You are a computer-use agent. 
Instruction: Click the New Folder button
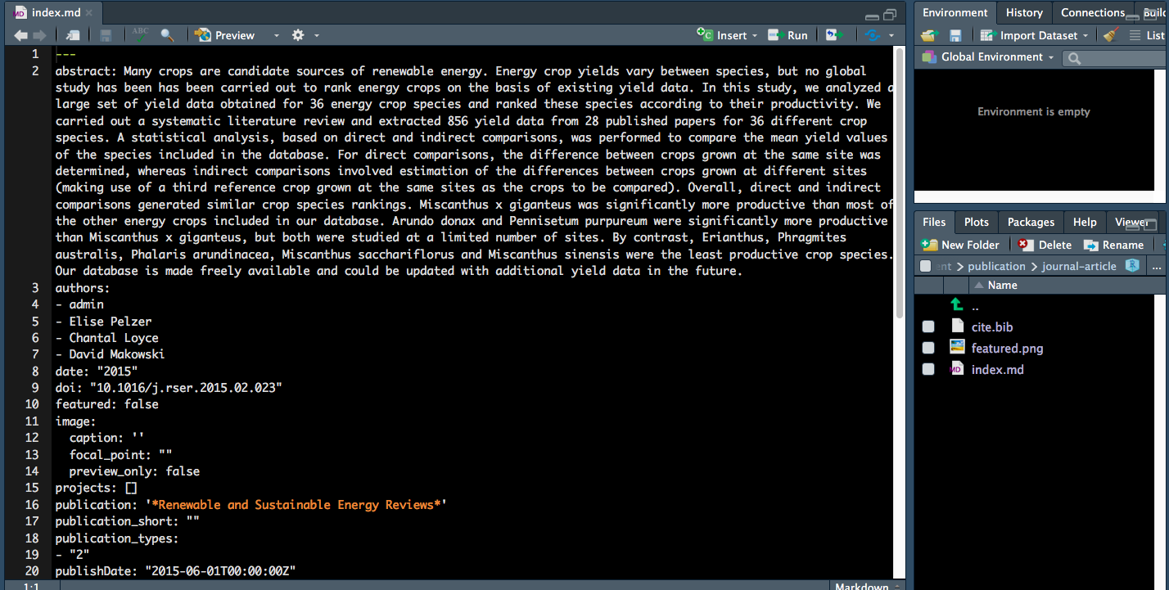coord(960,245)
